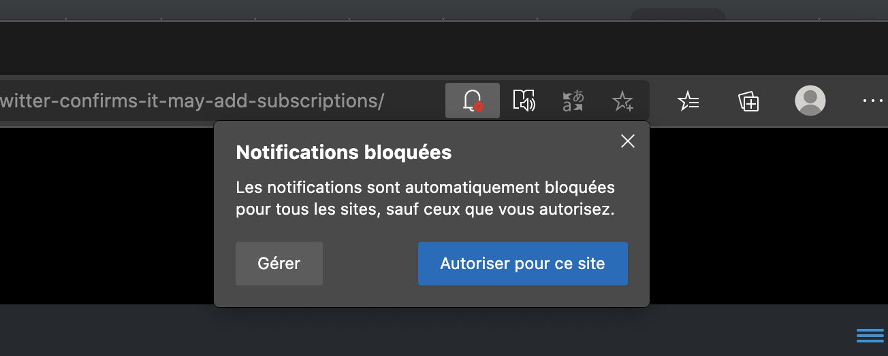The width and height of the screenshot is (888, 356).
Task: Select the URL text in the address bar
Action: 192,101
